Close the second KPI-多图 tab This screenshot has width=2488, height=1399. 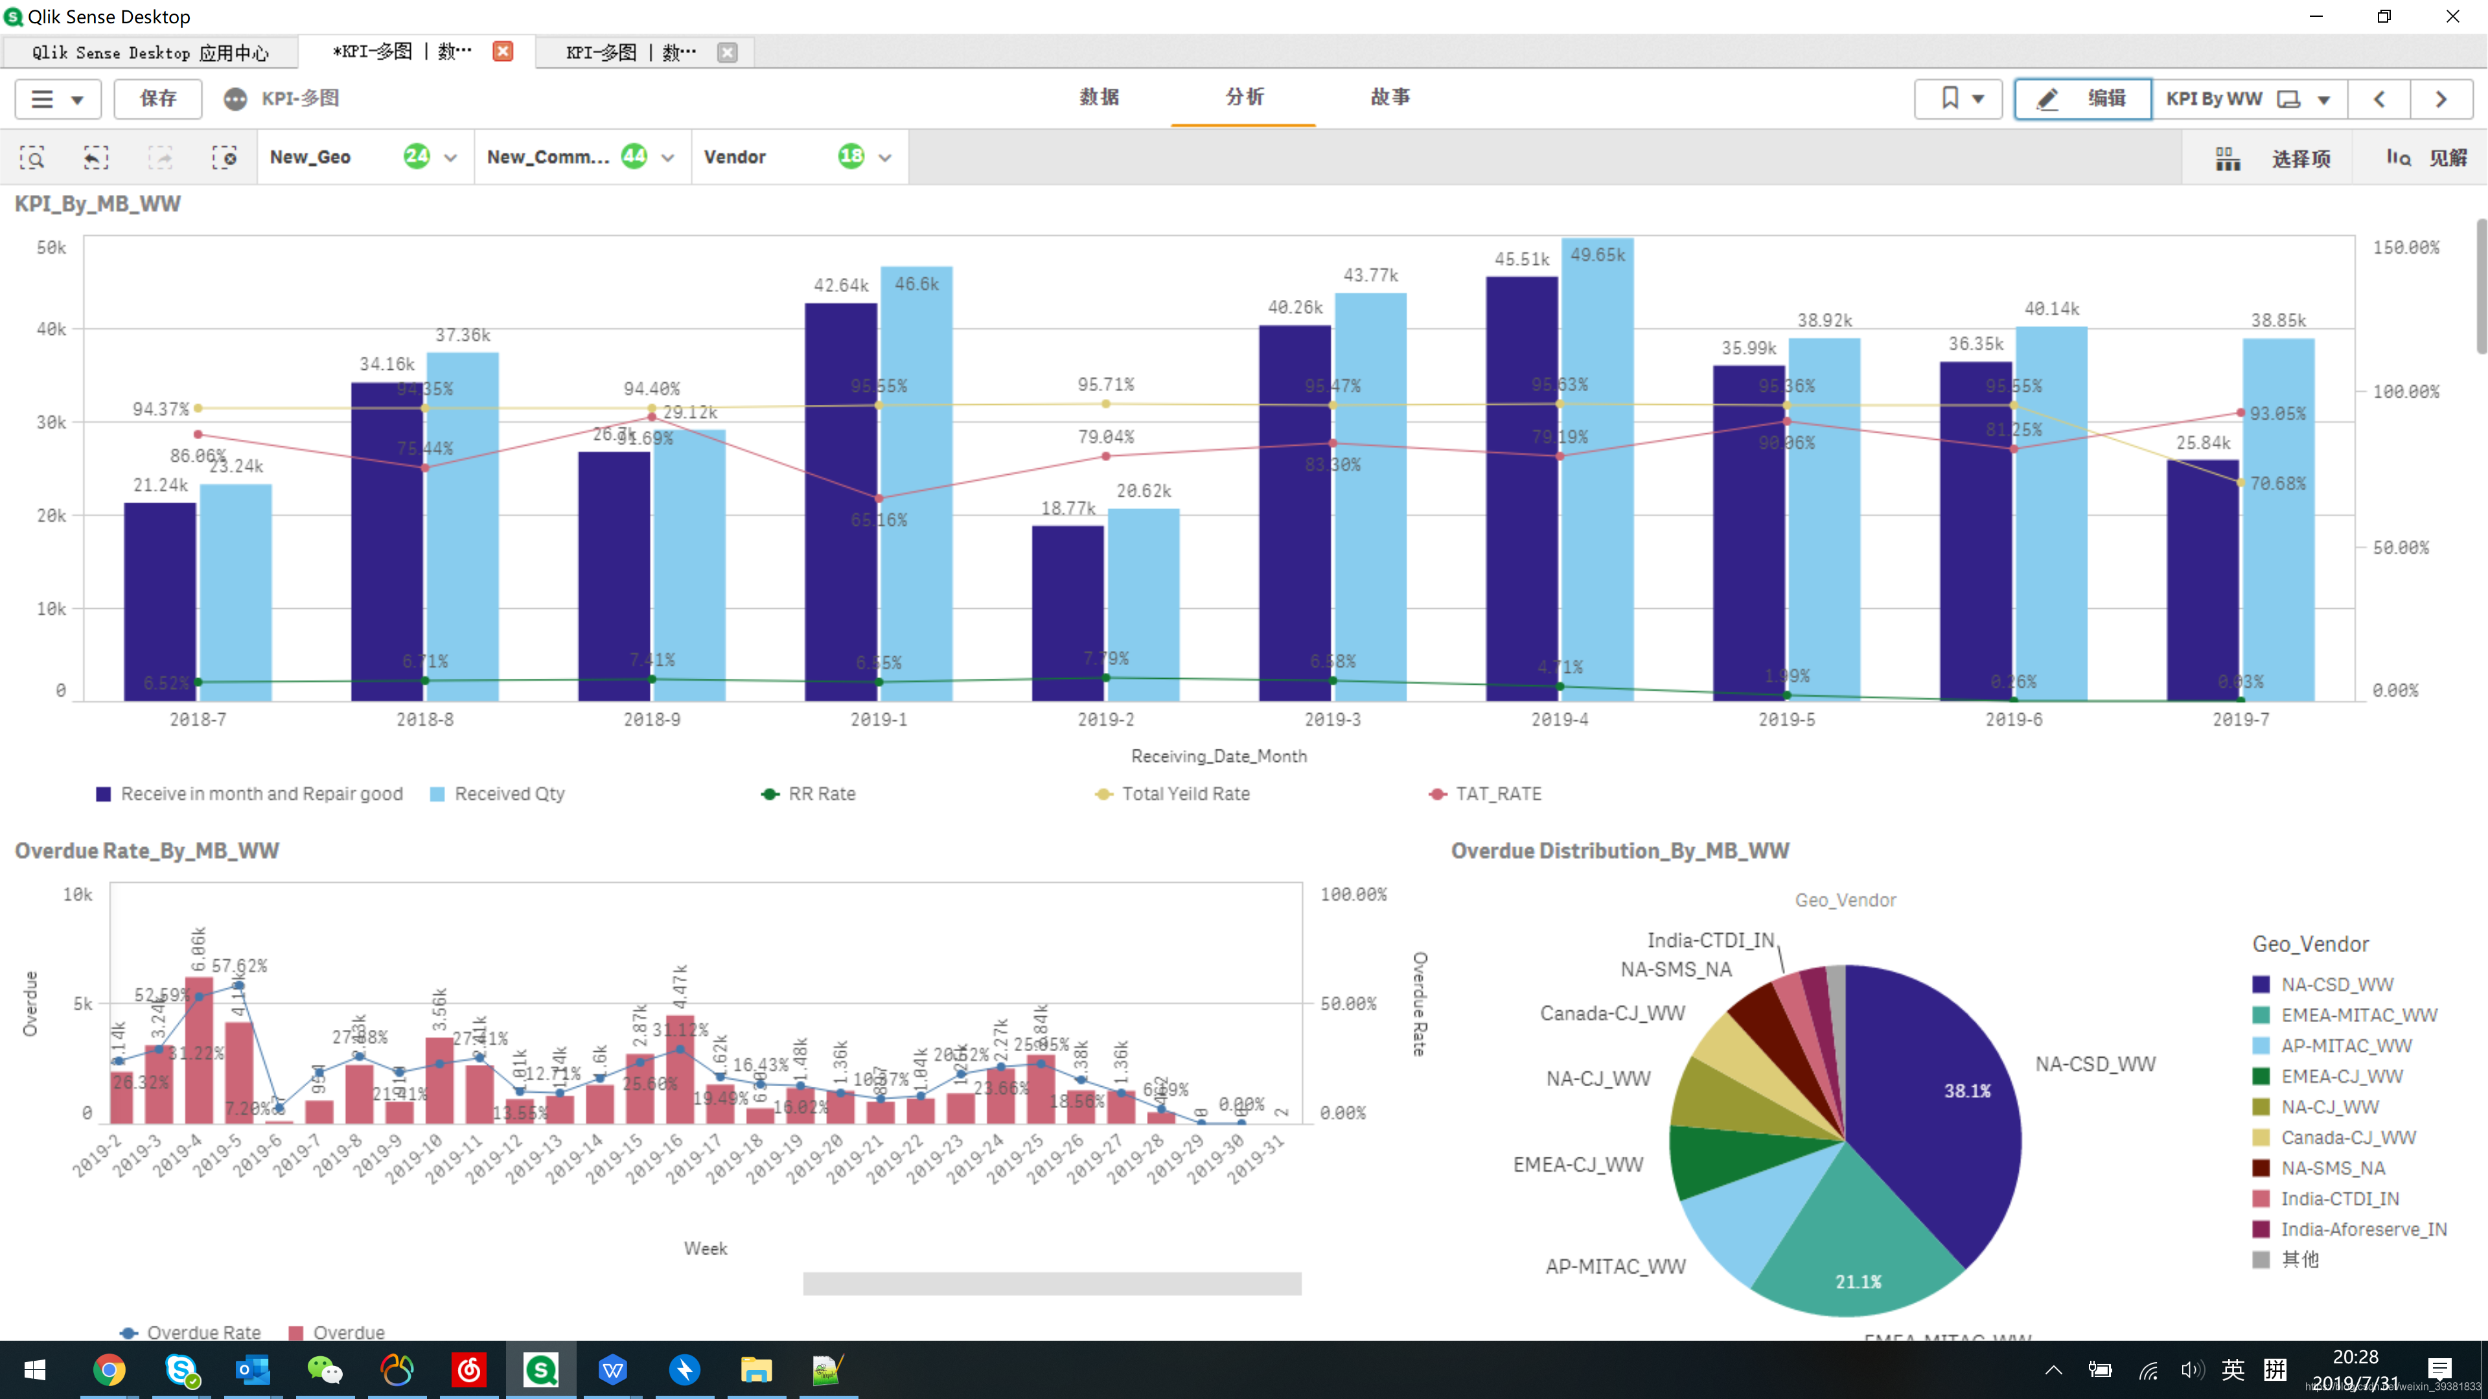point(727,52)
